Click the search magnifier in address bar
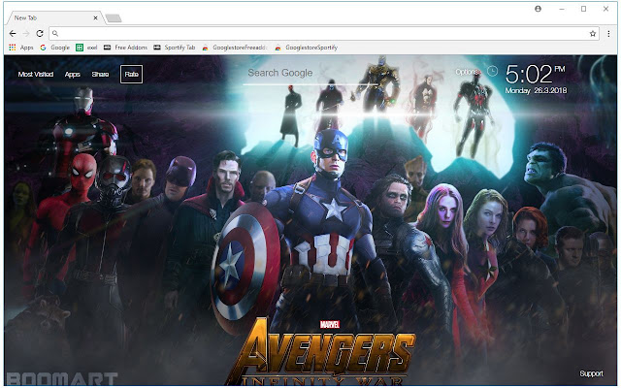The image size is (621, 388). [x=55, y=34]
